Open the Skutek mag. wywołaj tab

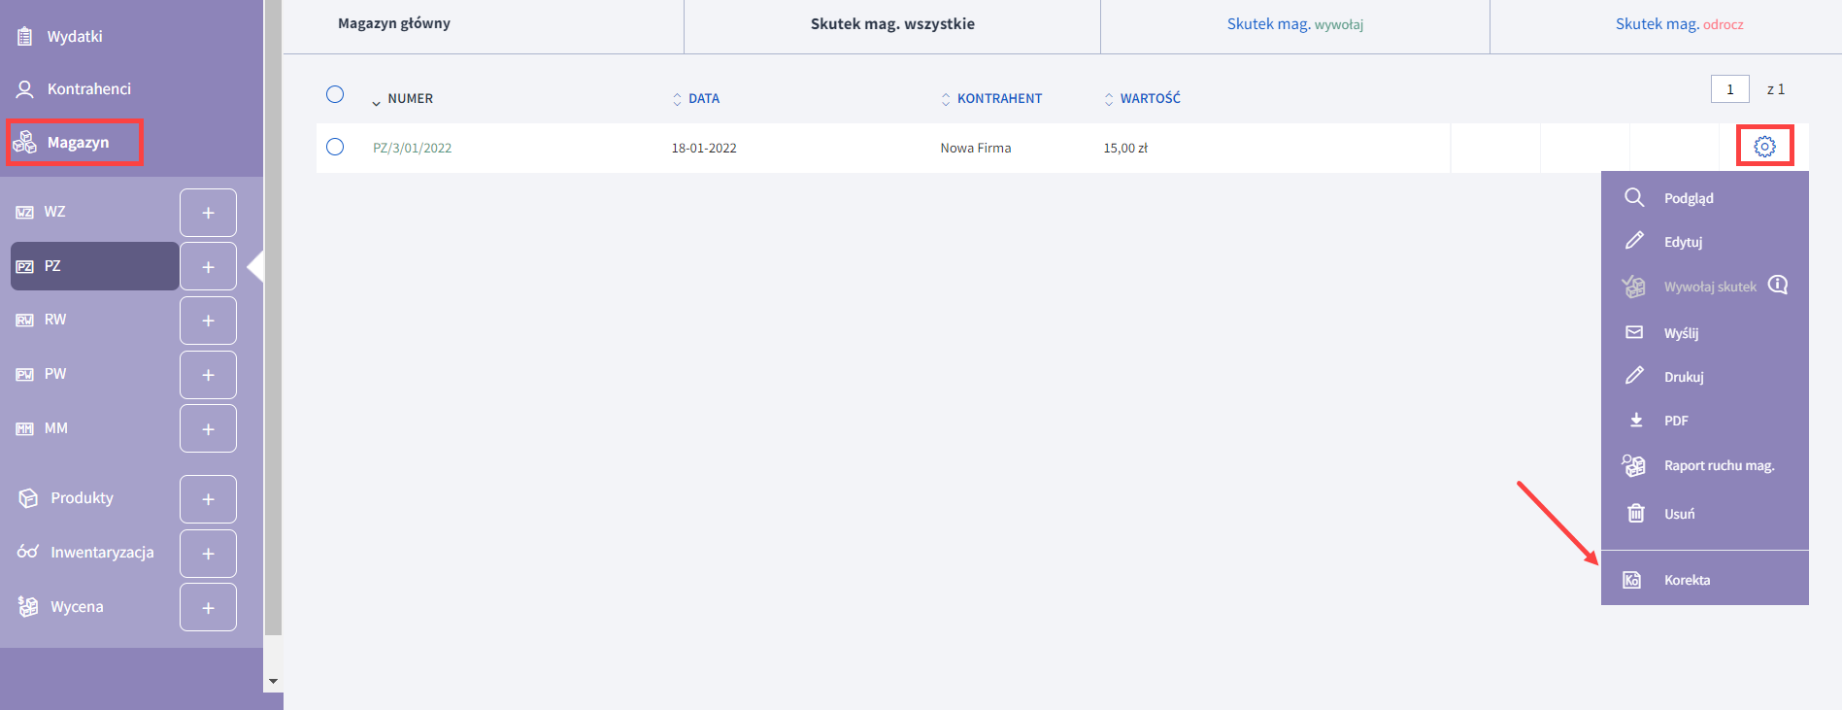click(x=1294, y=24)
